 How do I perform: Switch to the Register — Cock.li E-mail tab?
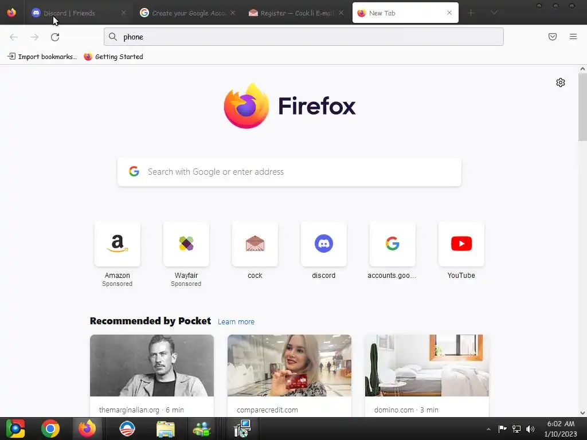point(296,13)
